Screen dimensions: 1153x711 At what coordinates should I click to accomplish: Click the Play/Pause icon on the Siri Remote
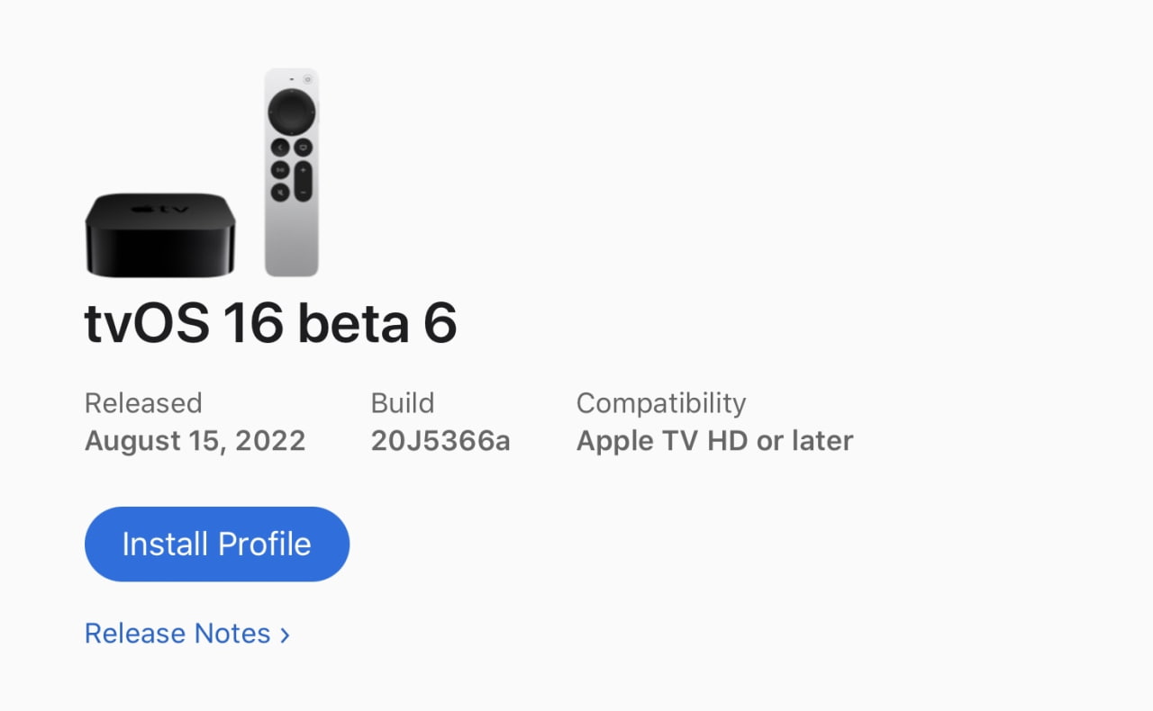coord(279,169)
